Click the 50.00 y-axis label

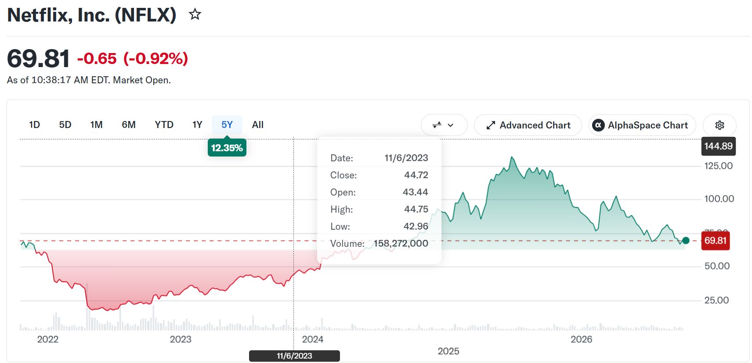coord(717,266)
